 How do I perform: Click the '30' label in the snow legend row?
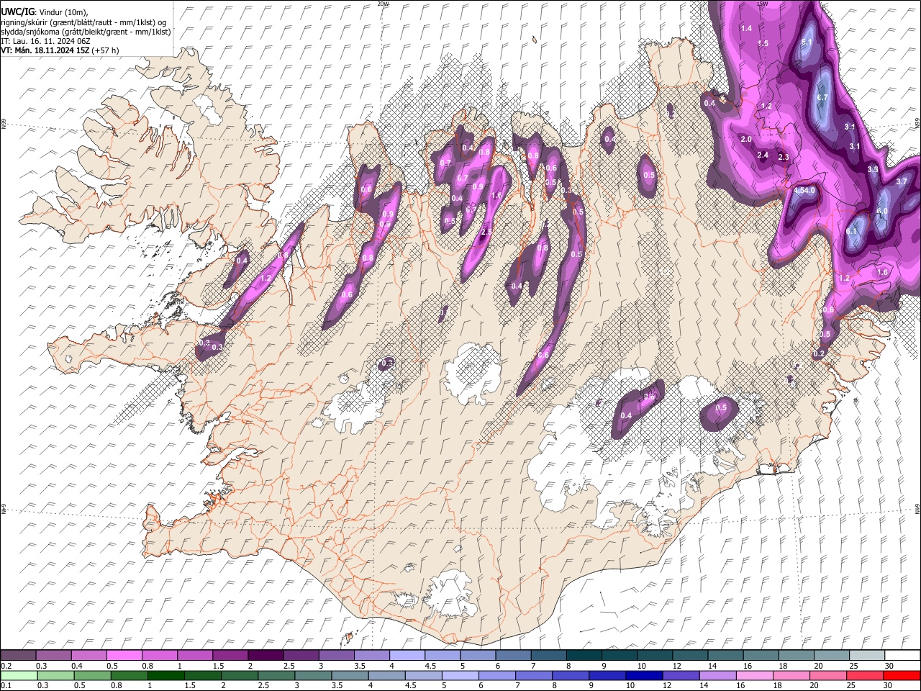(889, 666)
